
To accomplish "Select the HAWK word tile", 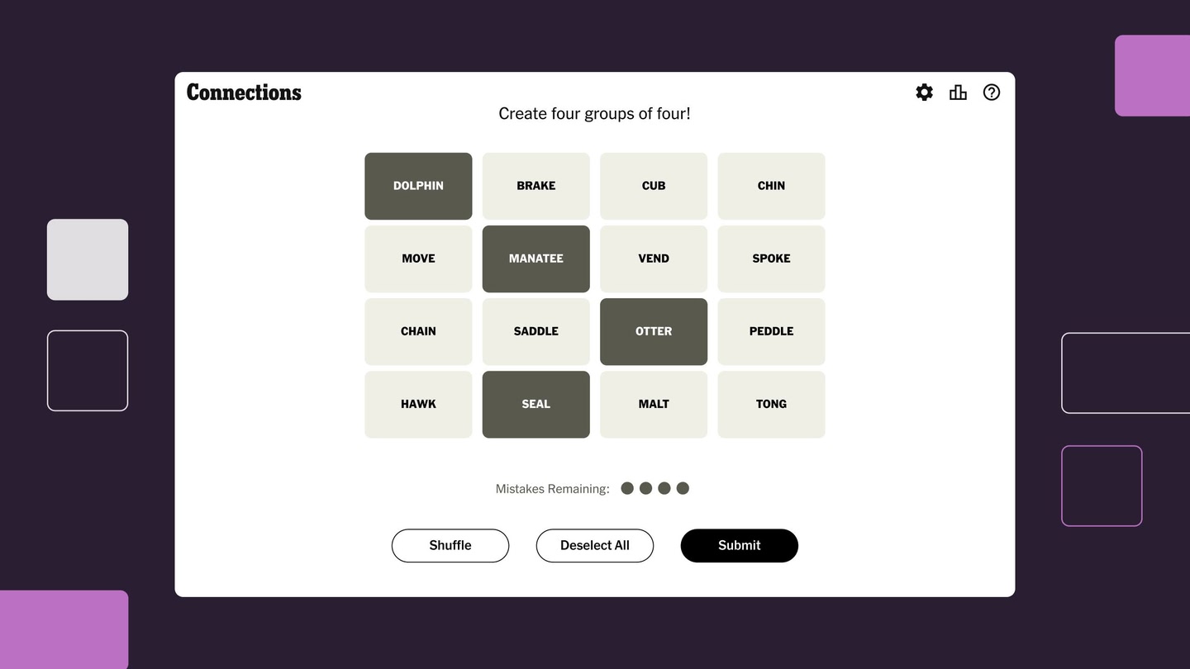I will pos(418,404).
